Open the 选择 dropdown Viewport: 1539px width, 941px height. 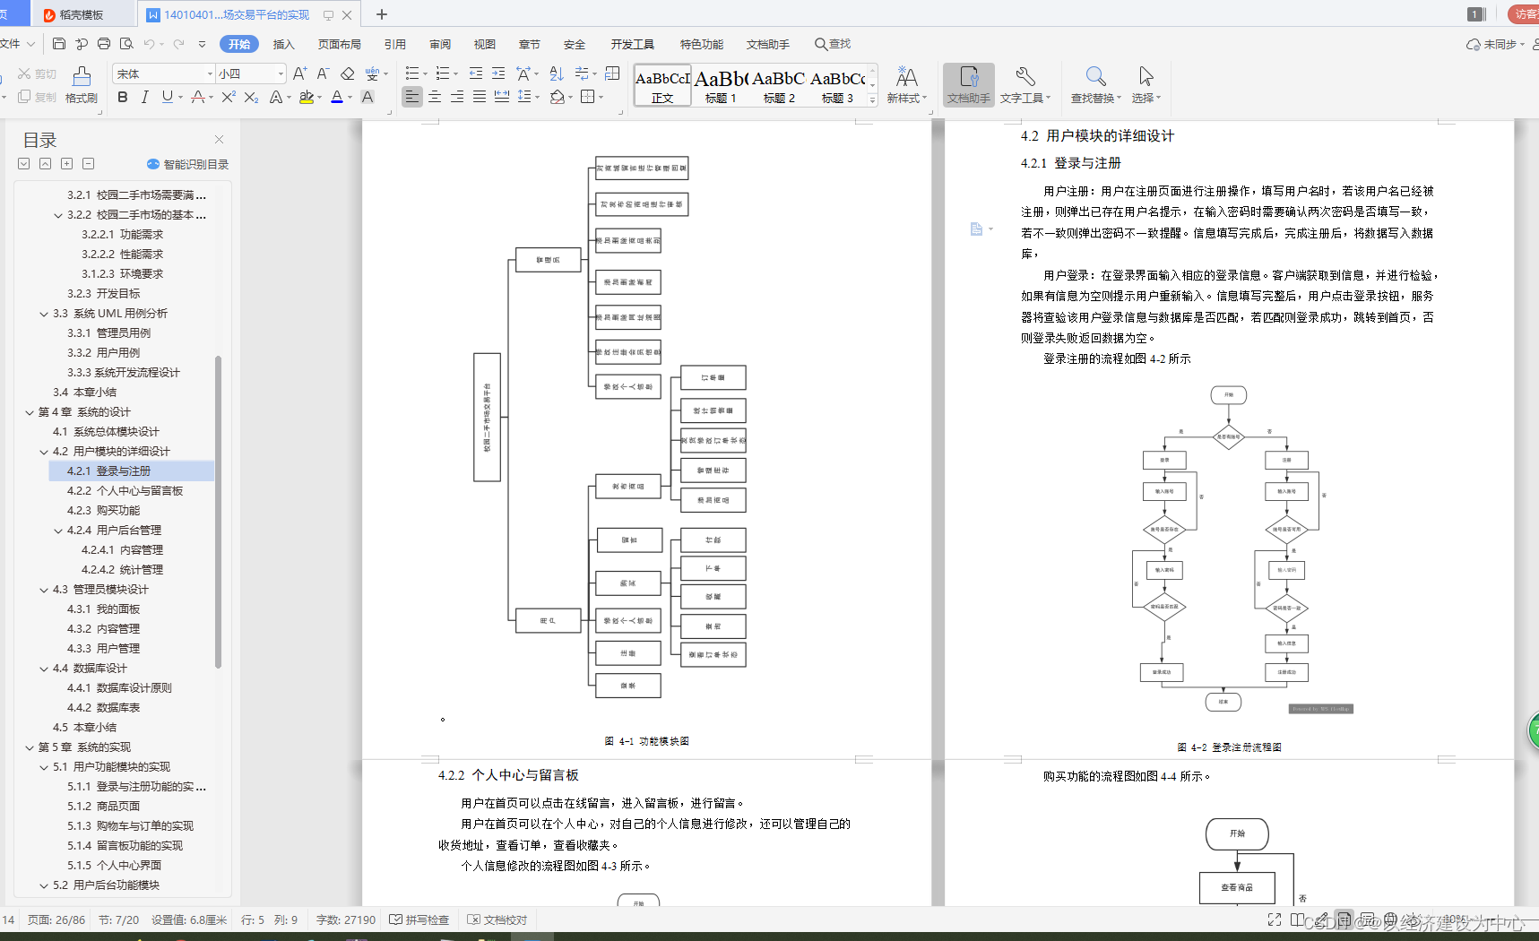[x=1146, y=85]
